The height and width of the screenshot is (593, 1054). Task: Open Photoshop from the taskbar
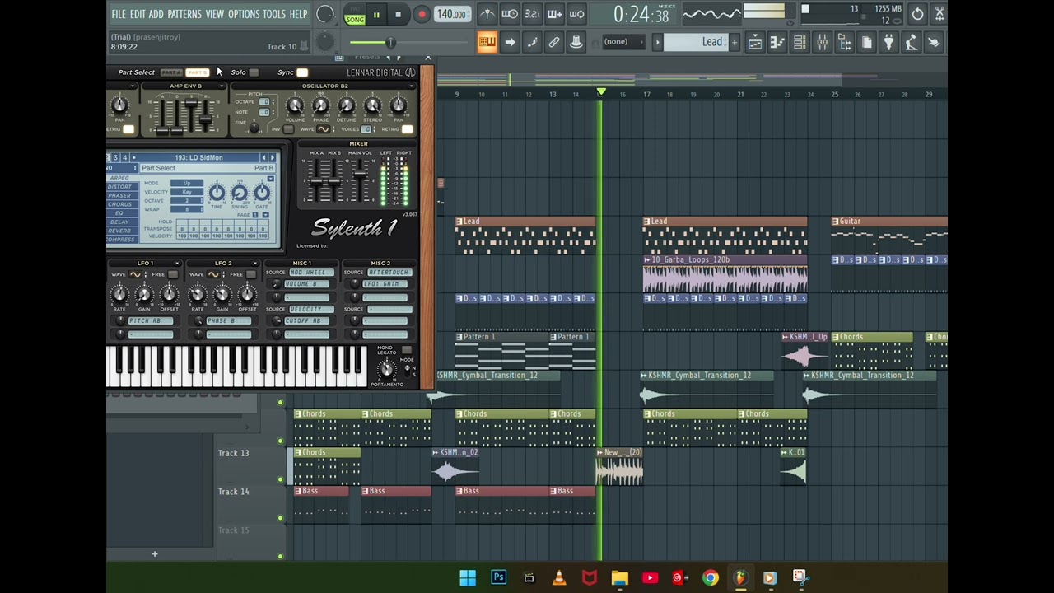click(498, 577)
